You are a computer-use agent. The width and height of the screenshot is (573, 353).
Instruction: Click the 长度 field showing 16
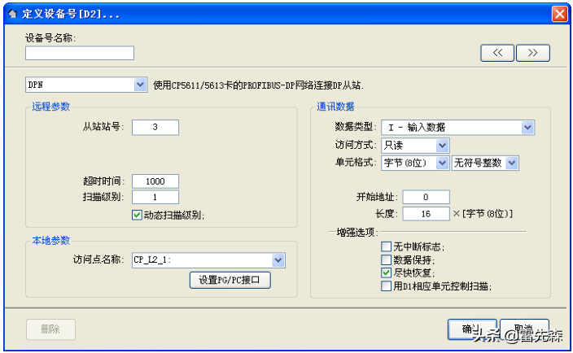point(425,213)
